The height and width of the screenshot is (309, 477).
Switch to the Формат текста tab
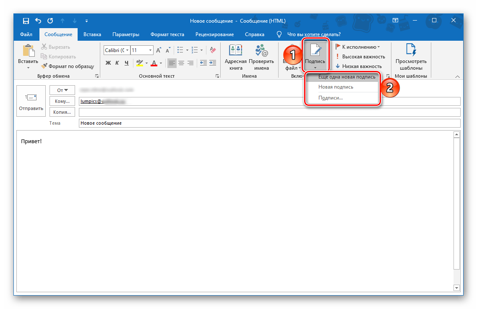[x=167, y=34]
